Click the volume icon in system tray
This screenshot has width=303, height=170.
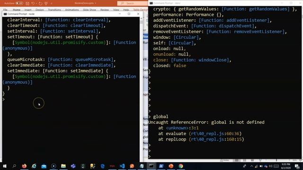(x=270, y=166)
